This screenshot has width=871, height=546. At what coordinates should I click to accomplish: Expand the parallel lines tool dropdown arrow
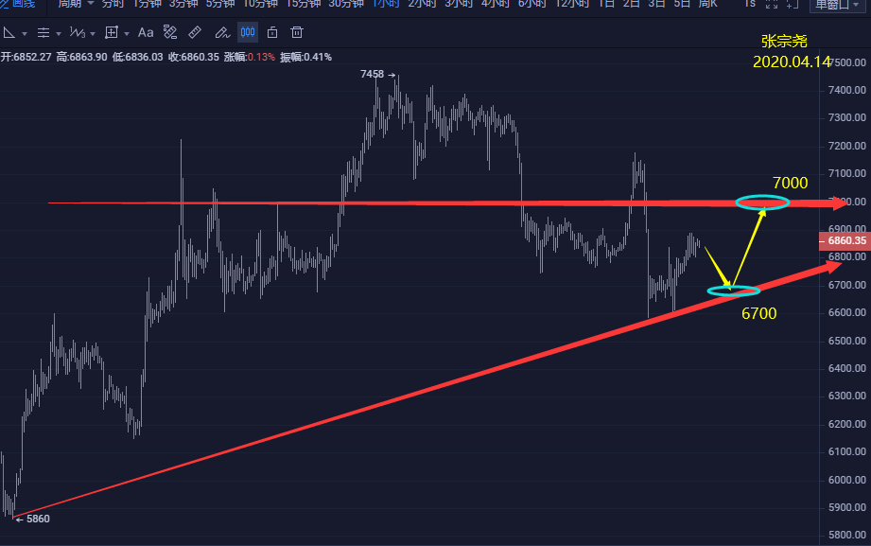tap(59, 34)
